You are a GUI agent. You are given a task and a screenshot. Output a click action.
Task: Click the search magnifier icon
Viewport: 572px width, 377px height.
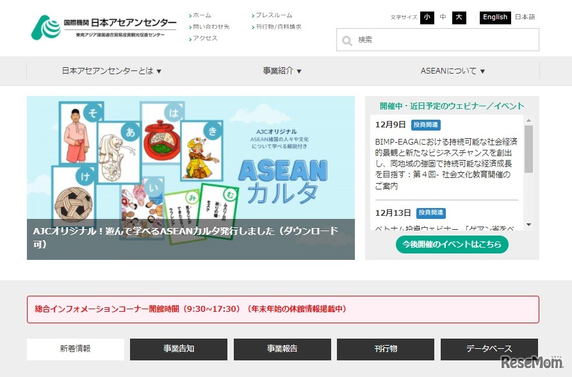(347, 40)
